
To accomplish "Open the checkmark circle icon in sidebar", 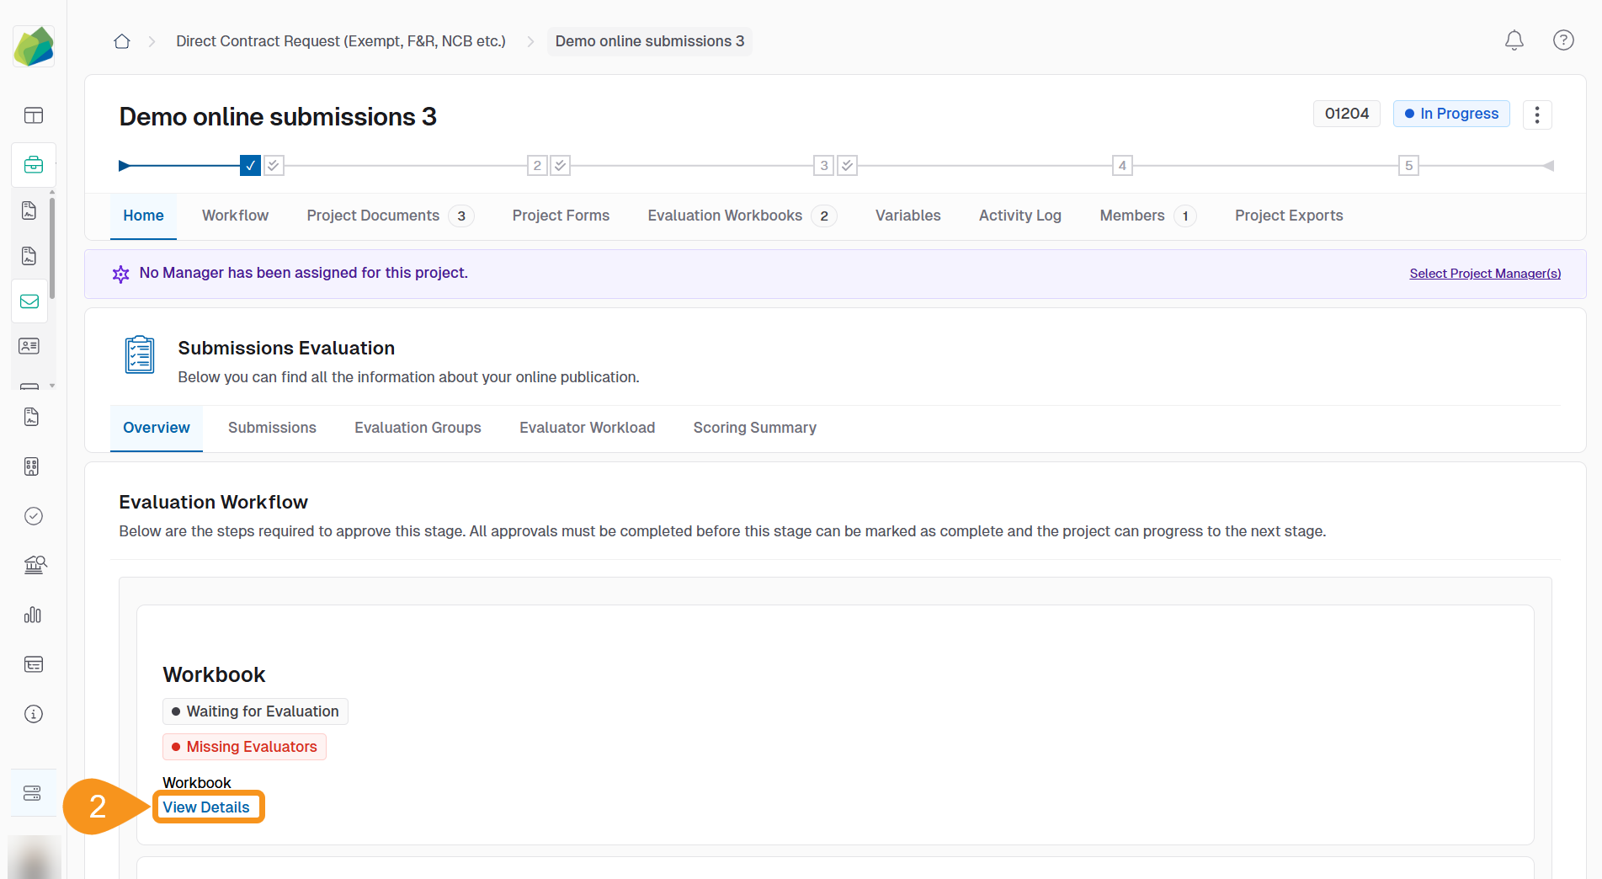I will [33, 516].
